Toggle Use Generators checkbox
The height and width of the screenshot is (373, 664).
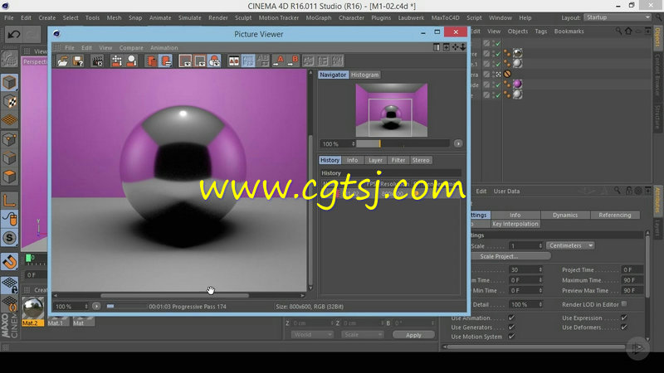(511, 327)
